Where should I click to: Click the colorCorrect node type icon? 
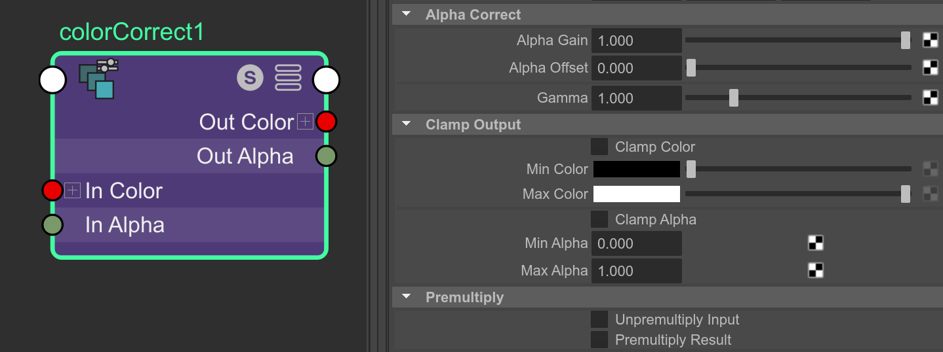pos(98,79)
